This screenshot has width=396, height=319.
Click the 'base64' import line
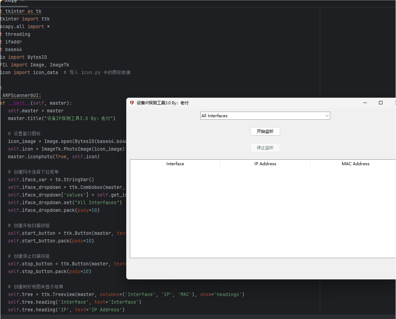(x=11, y=49)
